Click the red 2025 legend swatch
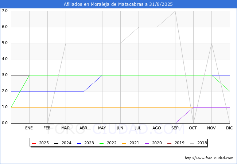Image resolution: width=237 pixels, height=164 pixels. (x=34, y=143)
